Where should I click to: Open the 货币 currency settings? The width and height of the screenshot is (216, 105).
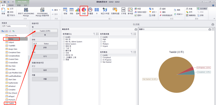189,12
